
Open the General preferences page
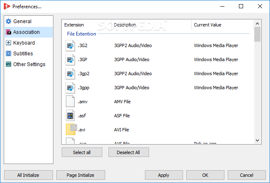29,21
